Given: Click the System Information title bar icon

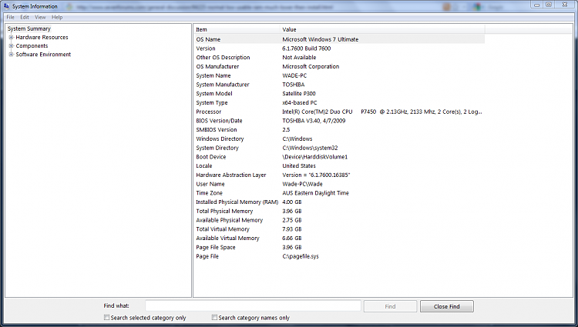Looking at the screenshot, I should [6, 6].
